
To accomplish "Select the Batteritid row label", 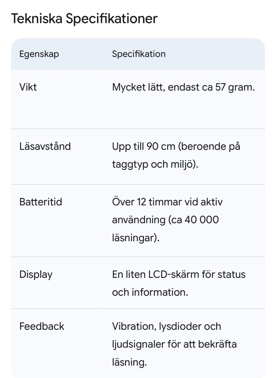I will click(x=41, y=202).
